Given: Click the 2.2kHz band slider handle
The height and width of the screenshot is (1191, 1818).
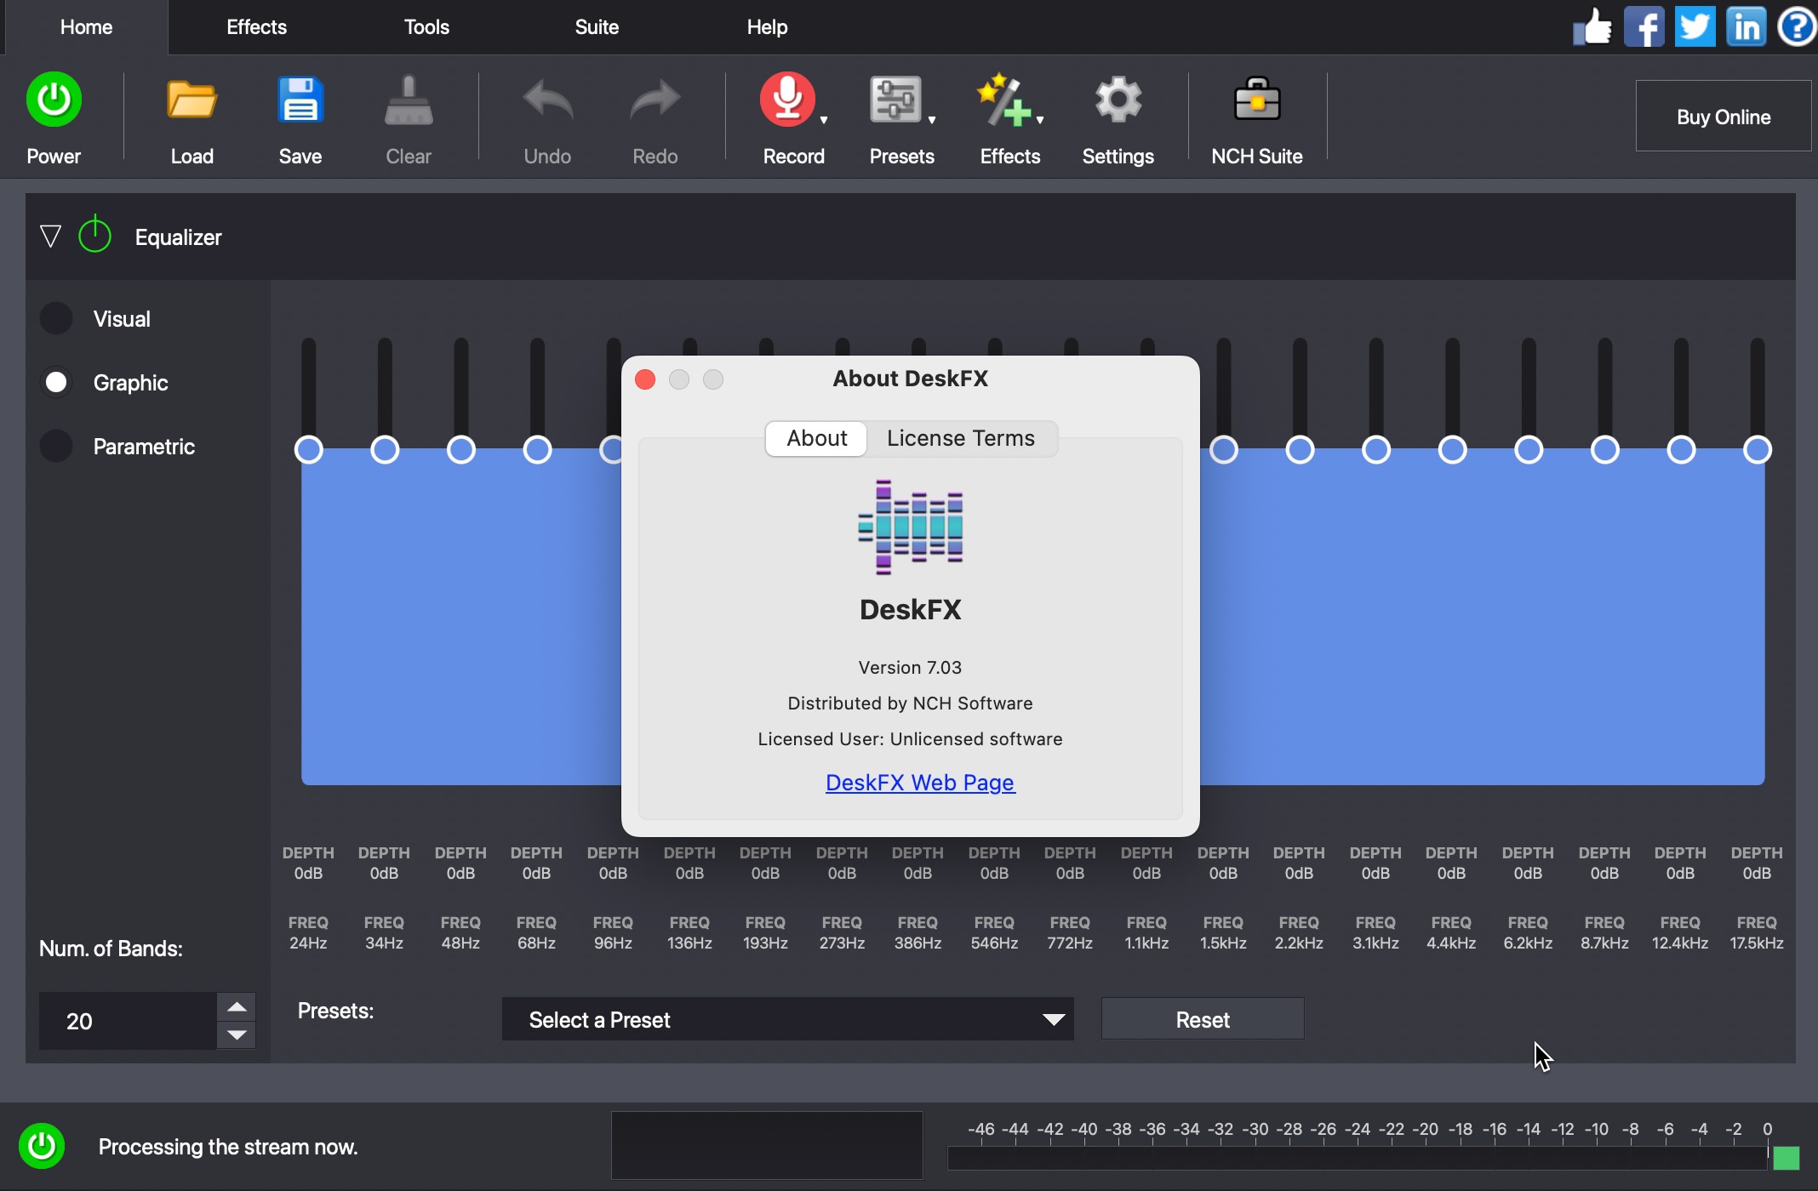Looking at the screenshot, I should 1300,449.
